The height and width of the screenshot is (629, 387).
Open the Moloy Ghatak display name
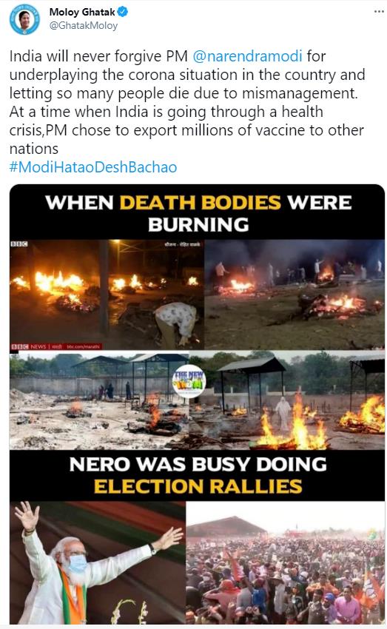(82, 13)
